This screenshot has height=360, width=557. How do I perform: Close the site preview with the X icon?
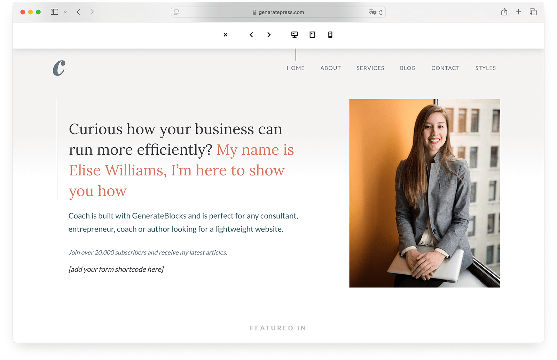coord(226,35)
